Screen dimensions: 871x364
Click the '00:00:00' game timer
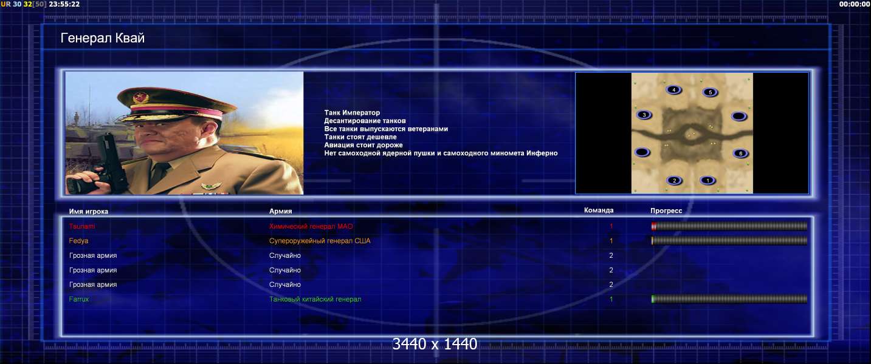click(855, 4)
